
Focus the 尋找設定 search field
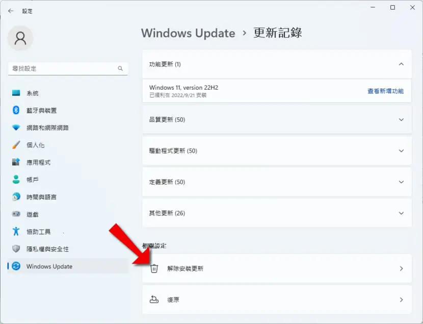click(x=68, y=68)
